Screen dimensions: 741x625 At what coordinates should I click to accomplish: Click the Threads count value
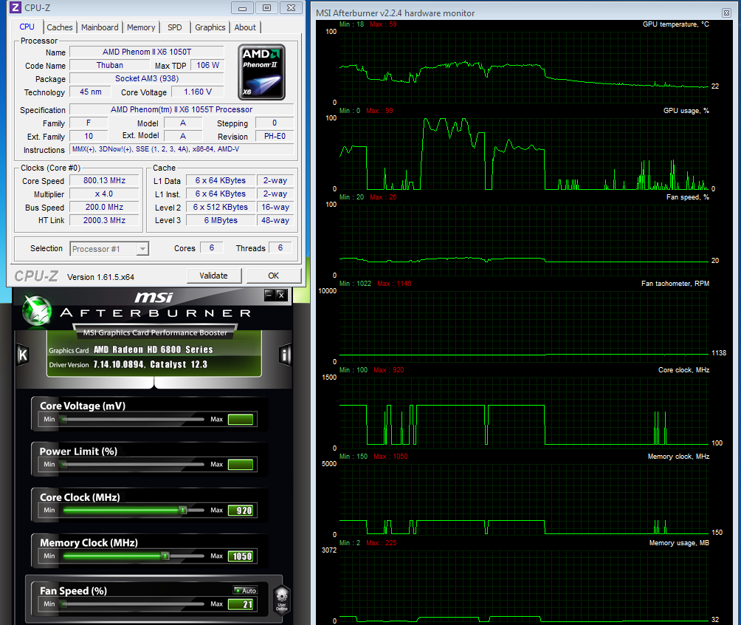click(280, 247)
